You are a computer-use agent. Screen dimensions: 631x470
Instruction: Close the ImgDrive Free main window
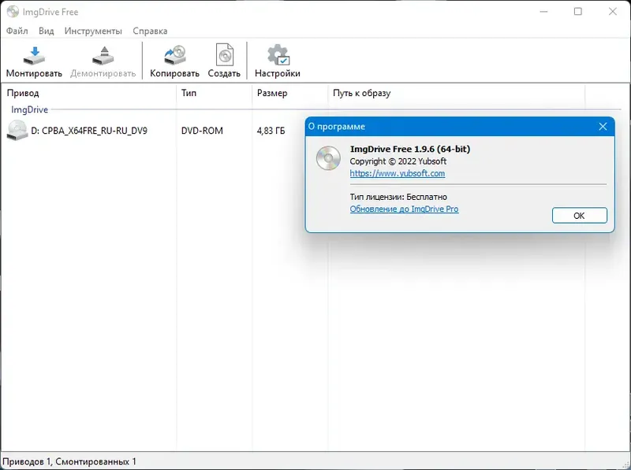[613, 12]
